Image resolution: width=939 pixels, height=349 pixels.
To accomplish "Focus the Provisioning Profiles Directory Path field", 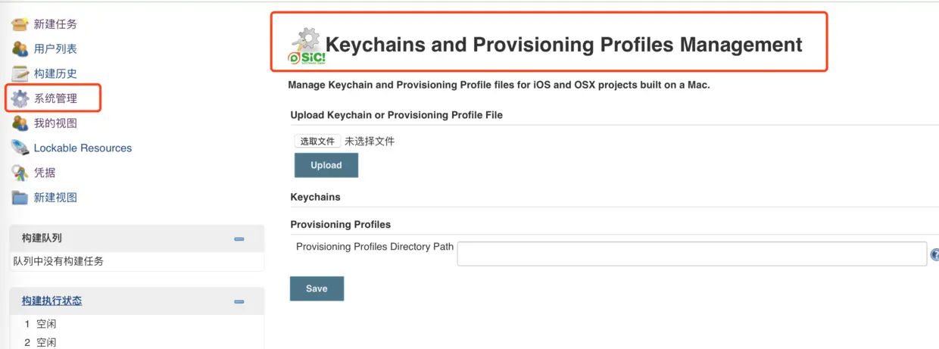I will click(x=691, y=254).
